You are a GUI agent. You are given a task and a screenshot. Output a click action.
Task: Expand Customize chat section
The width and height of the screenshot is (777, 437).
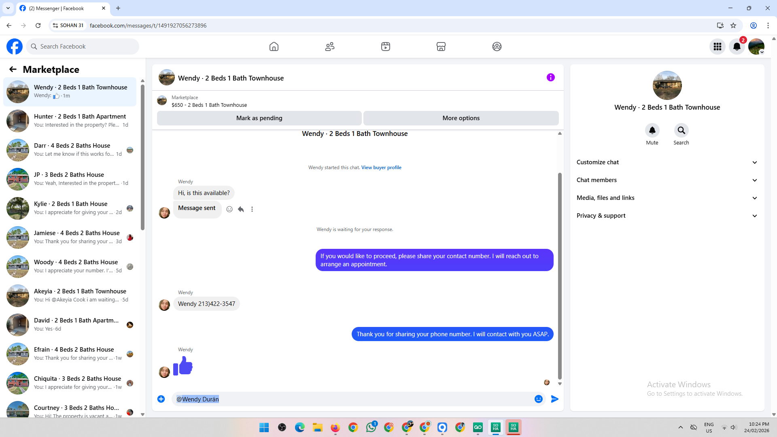tap(667, 162)
